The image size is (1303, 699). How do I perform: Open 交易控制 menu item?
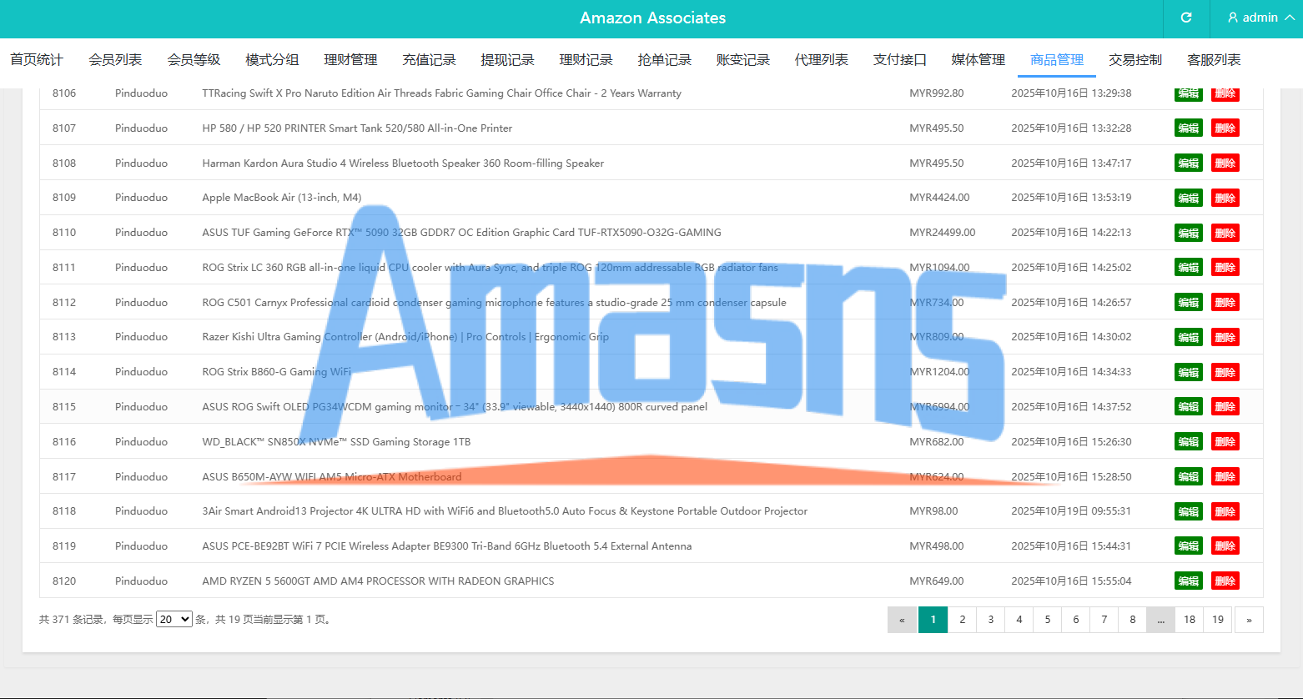1135,60
